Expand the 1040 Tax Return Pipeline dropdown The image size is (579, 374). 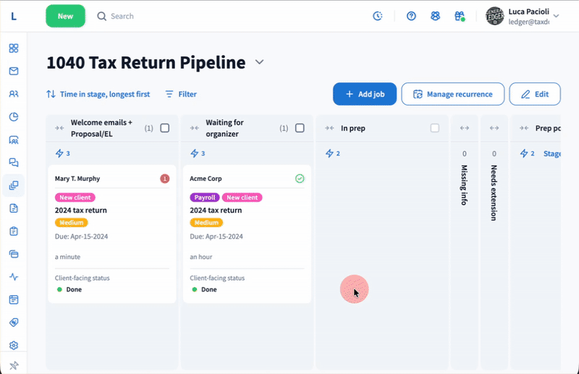pyautogui.click(x=259, y=63)
